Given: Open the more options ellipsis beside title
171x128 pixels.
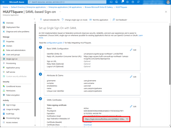Looking at the screenshot, I should click(60, 12).
